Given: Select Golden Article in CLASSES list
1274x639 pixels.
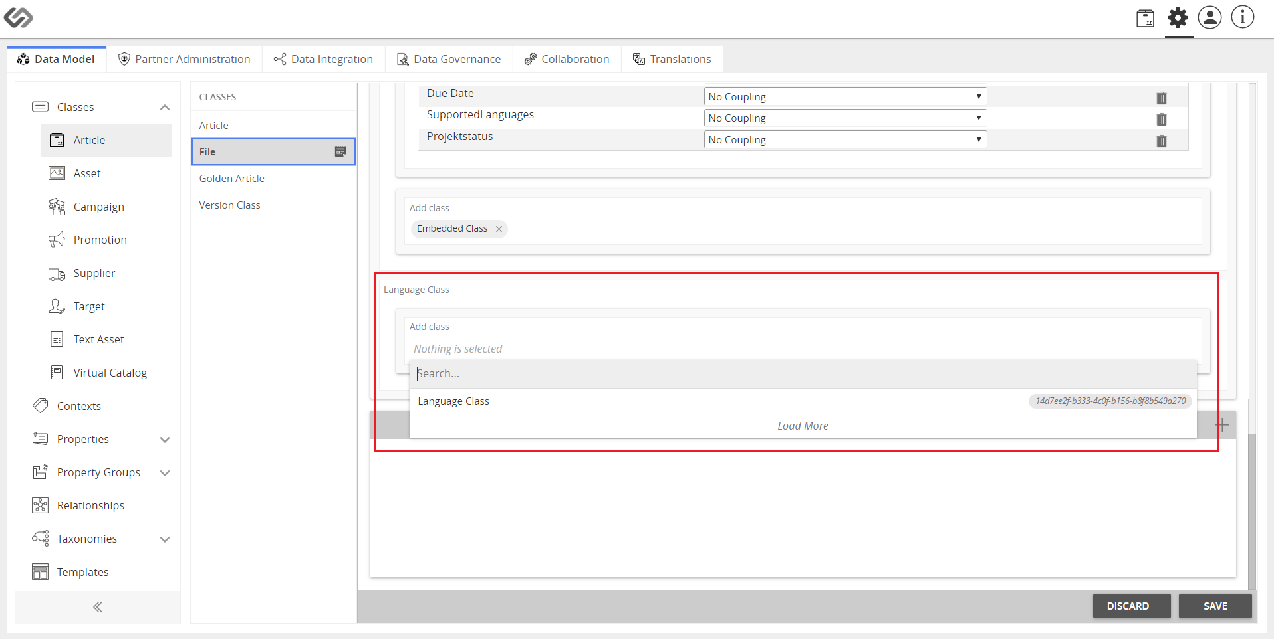Looking at the screenshot, I should [x=273, y=178].
